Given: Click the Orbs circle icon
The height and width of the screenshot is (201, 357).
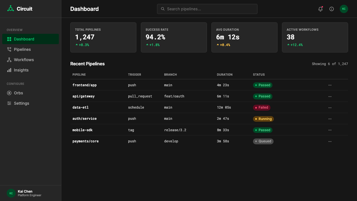Looking at the screenshot, I should [9, 93].
